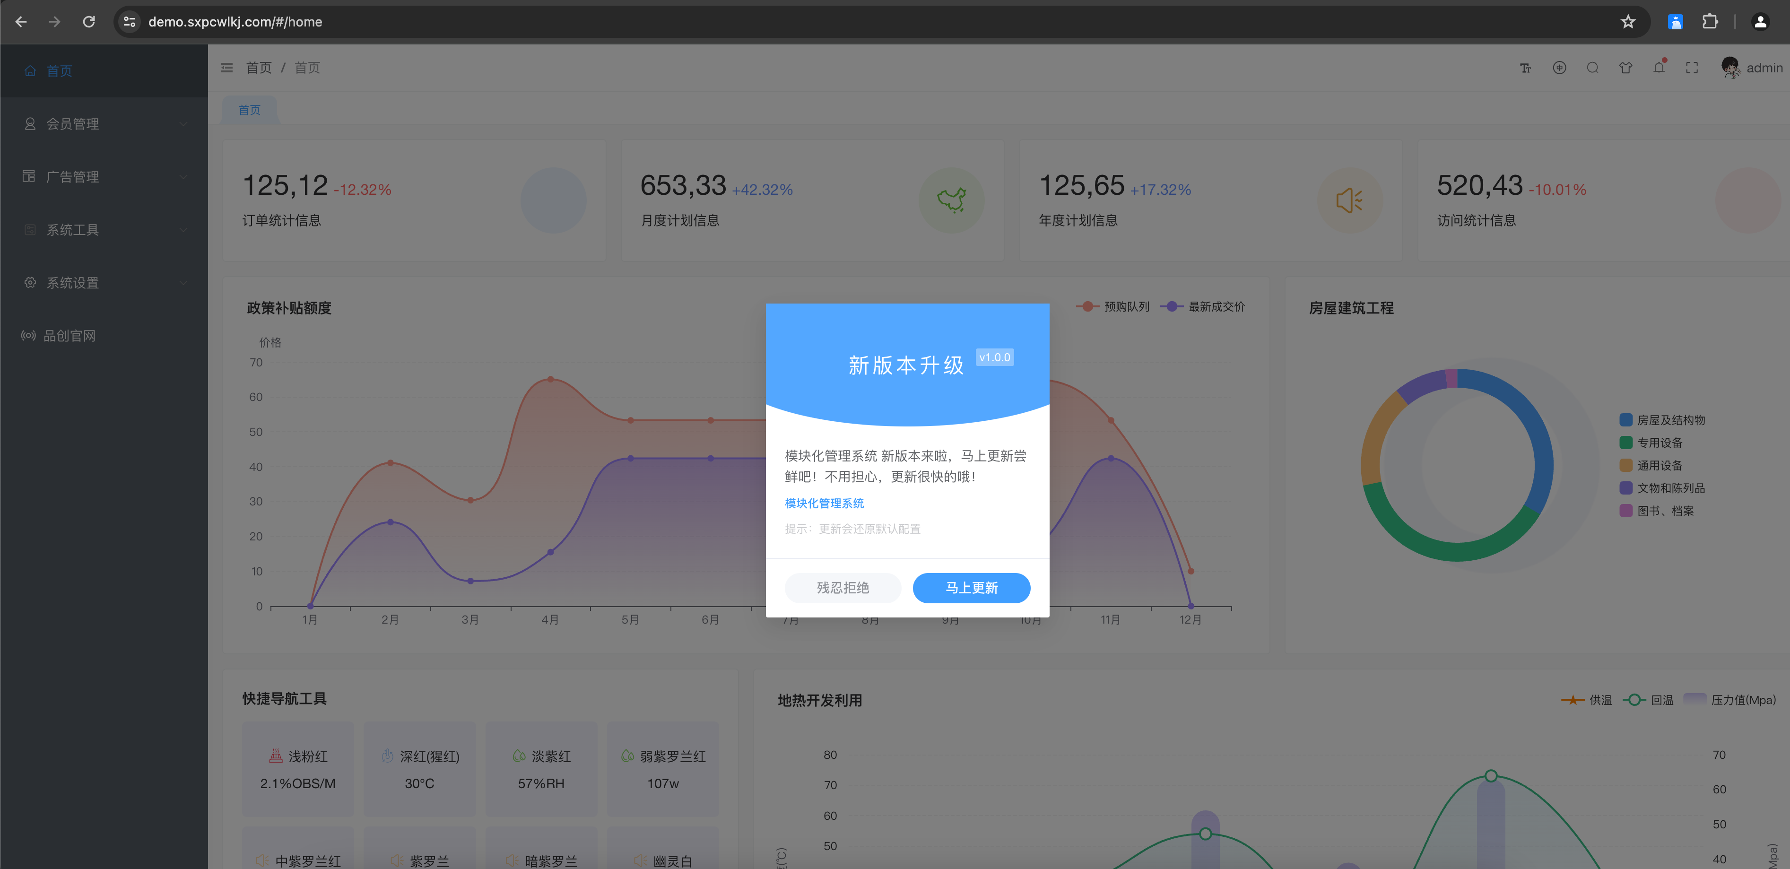Click the font size icon in header
The image size is (1790, 869).
click(x=1525, y=68)
